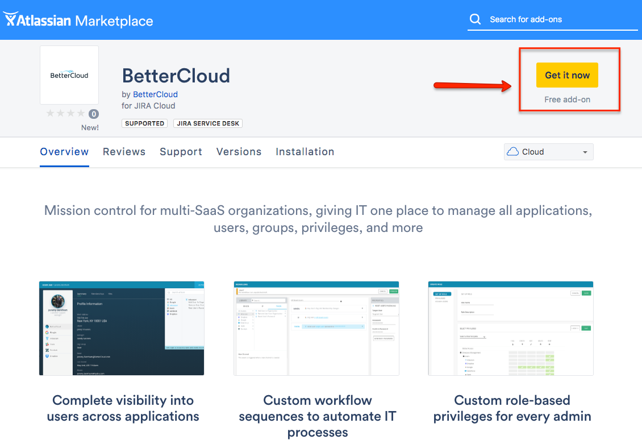Click the 'Free add-on' label
This screenshot has width=642, height=448.
(567, 99)
